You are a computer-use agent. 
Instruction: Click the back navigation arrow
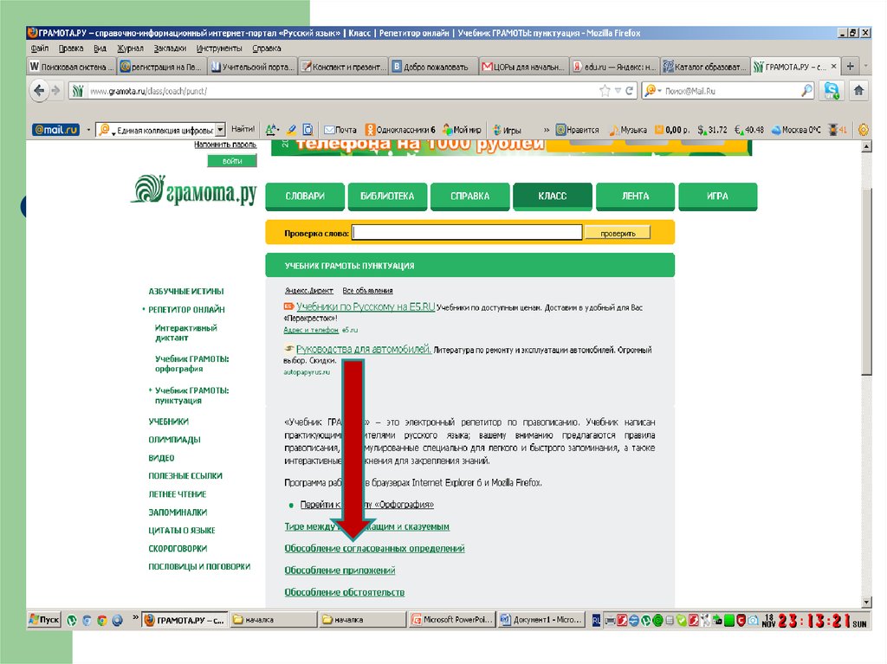pos(39,90)
